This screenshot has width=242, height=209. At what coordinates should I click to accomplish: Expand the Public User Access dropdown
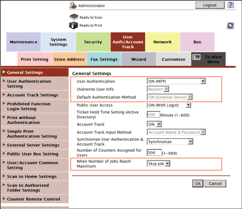tap(169, 105)
